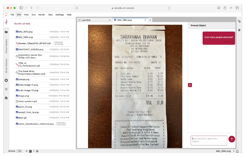The image size is (246, 157).
Task: Expand the Safari sidebar dropdown arrow
Action: click(26, 8)
